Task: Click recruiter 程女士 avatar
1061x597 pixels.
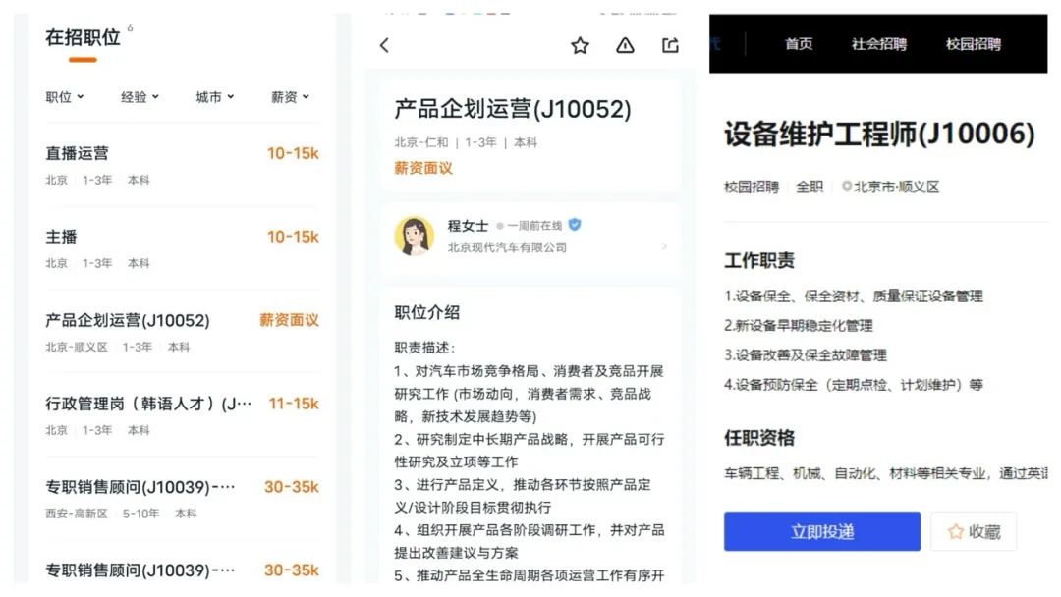Action: pos(415,236)
